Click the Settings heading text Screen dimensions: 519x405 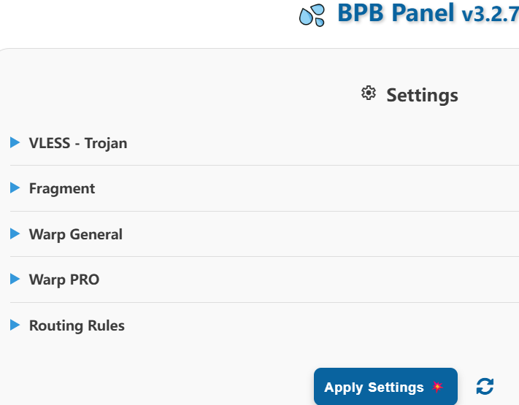click(x=422, y=95)
